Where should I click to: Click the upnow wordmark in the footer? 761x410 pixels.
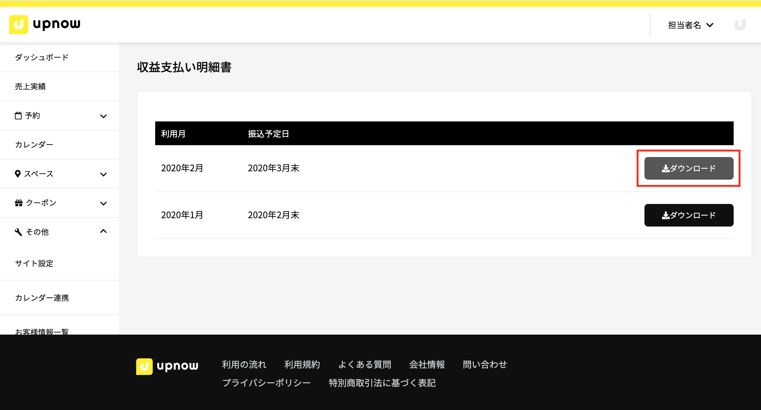coord(177,366)
